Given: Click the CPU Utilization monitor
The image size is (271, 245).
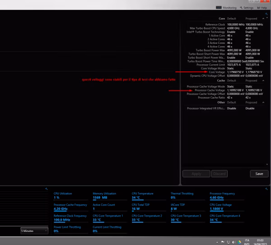Looking at the screenshot, I should (71, 196).
